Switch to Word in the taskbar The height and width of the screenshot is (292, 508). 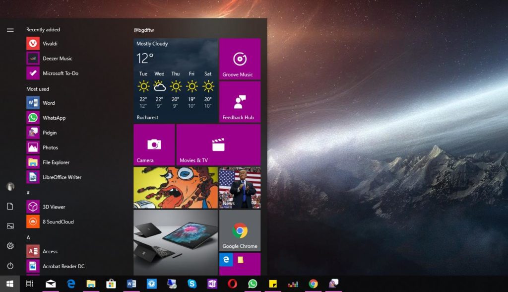[131, 284]
